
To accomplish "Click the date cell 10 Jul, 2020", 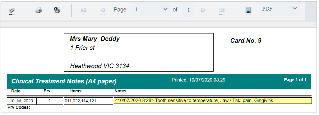I will 21,101.
